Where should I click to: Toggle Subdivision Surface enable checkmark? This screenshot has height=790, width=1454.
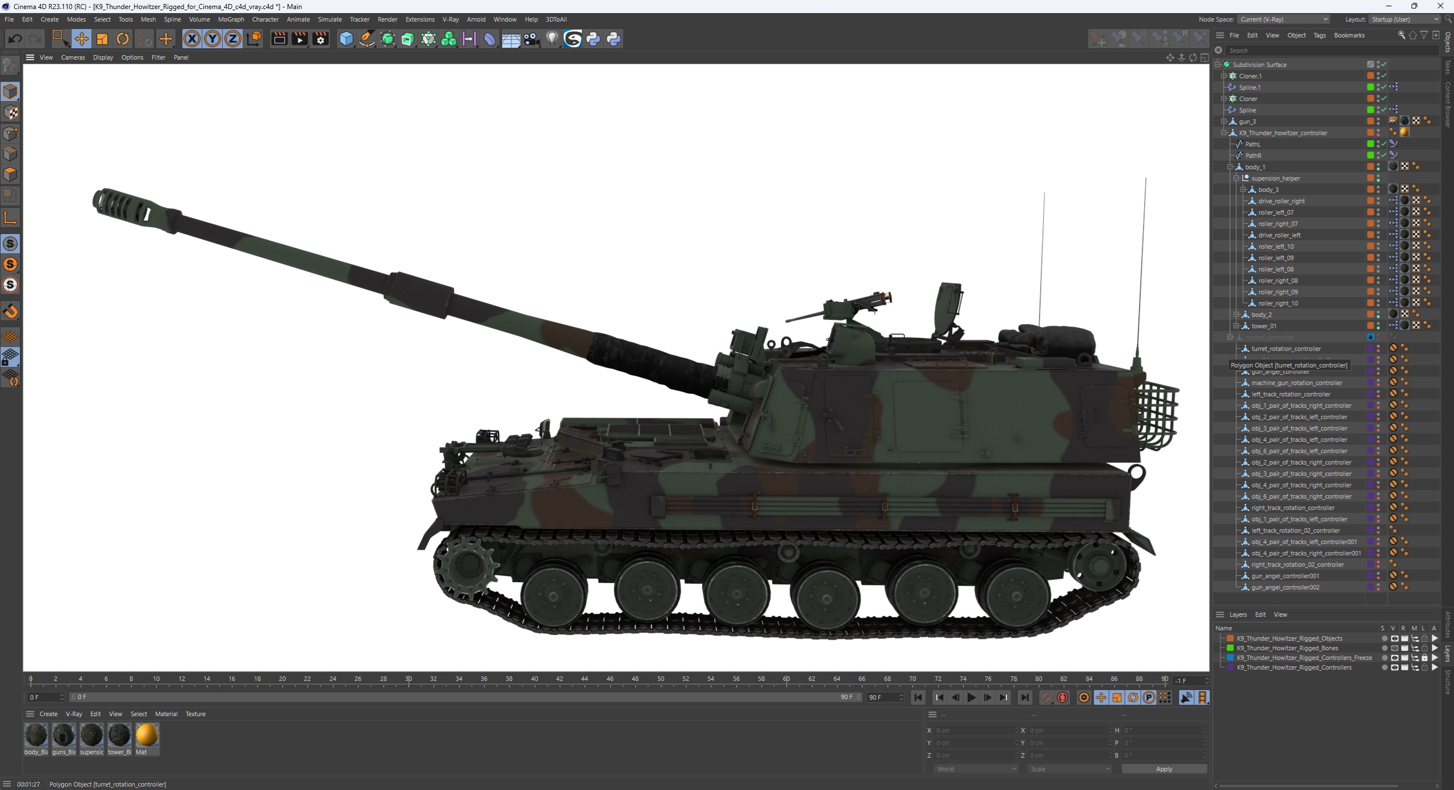point(1385,65)
